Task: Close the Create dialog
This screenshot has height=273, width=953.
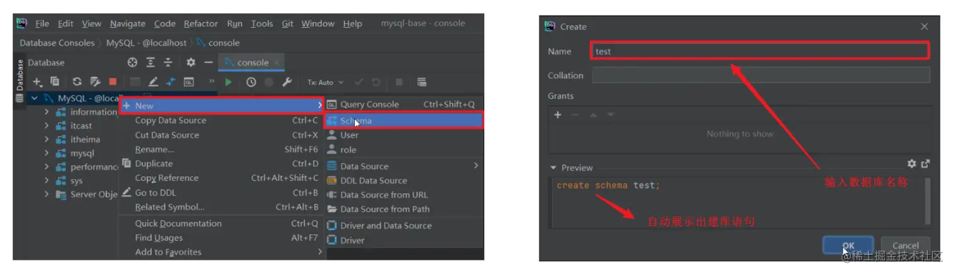Action: click(924, 26)
